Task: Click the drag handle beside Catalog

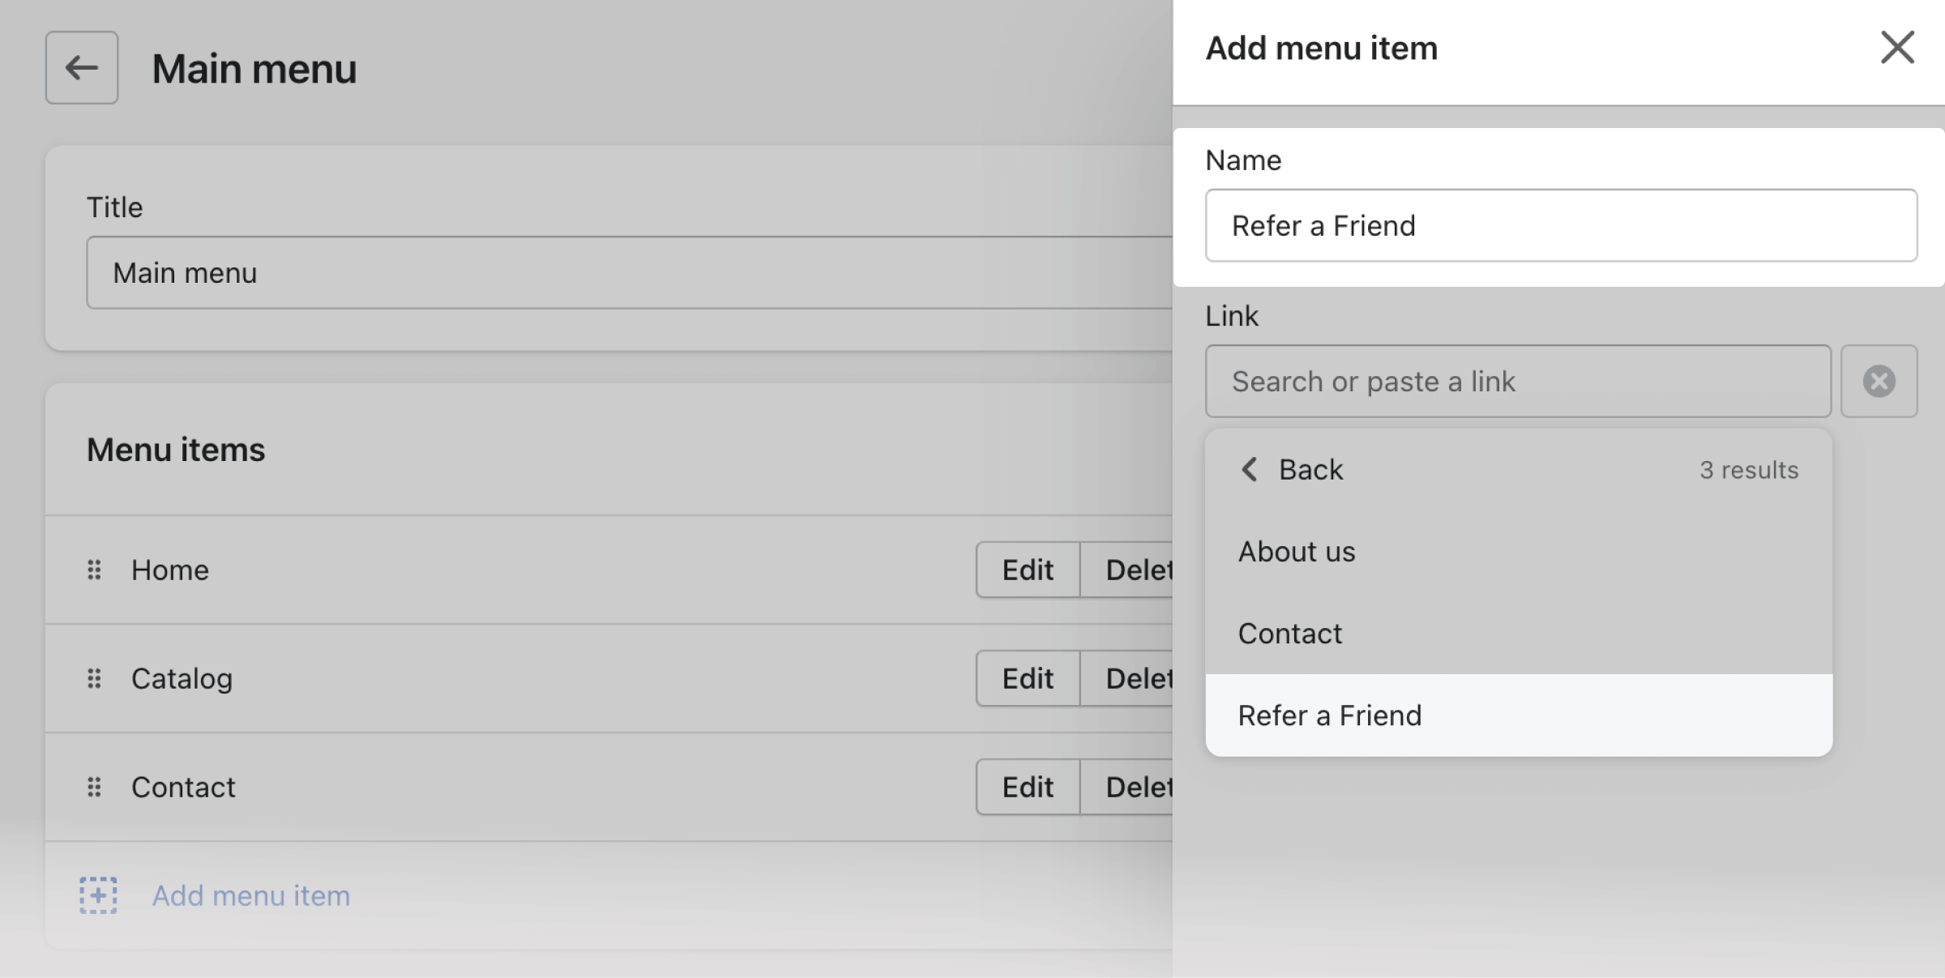Action: coord(94,679)
